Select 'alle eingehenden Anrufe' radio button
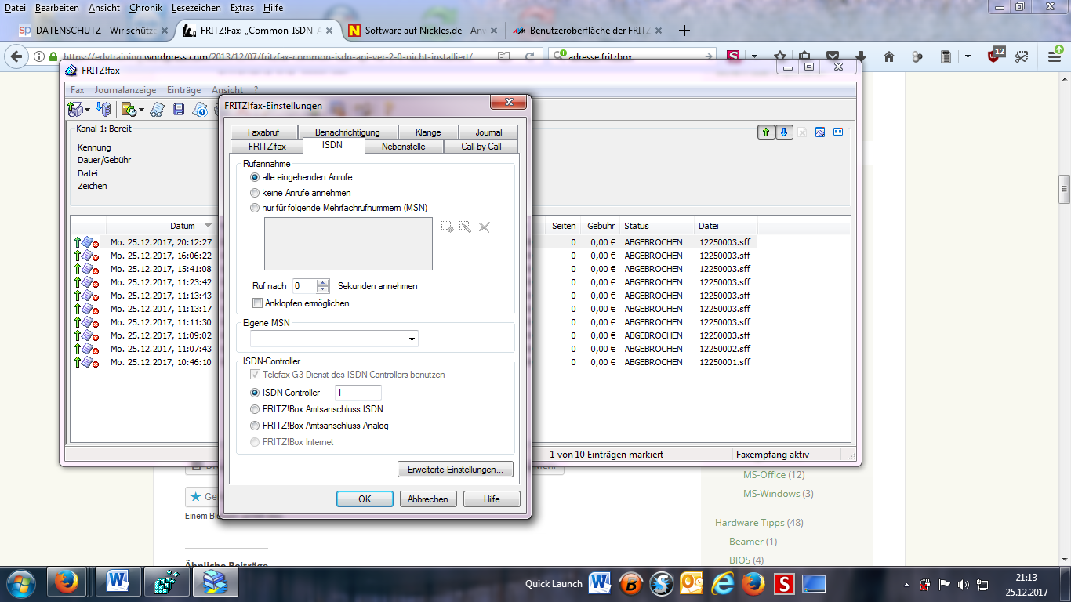The height and width of the screenshot is (602, 1071). tap(255, 177)
